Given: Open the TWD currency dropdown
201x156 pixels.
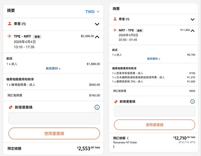Looking at the screenshot, I should tap(92, 12).
